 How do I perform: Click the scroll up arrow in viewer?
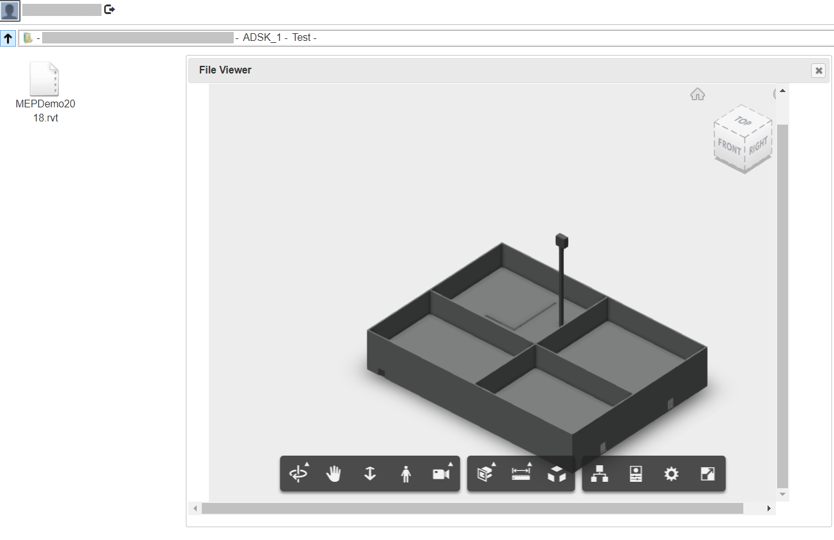point(782,90)
